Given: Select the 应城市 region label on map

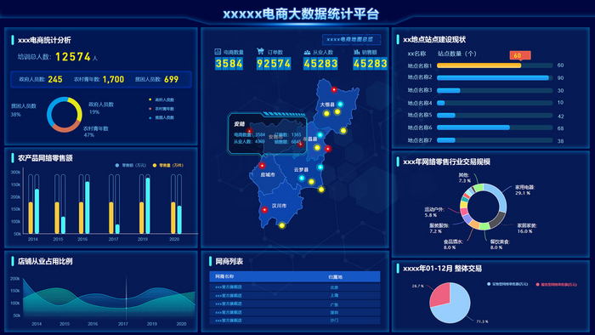Looking at the screenshot, I should (268, 175).
